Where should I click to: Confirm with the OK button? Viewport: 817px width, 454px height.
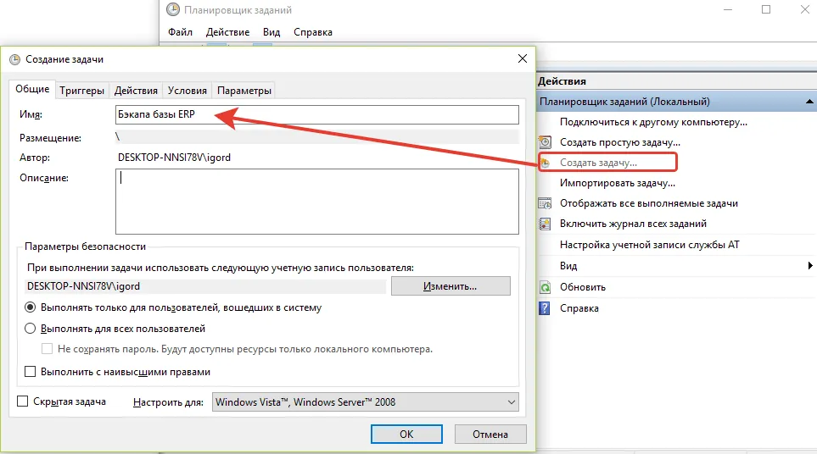click(x=406, y=435)
